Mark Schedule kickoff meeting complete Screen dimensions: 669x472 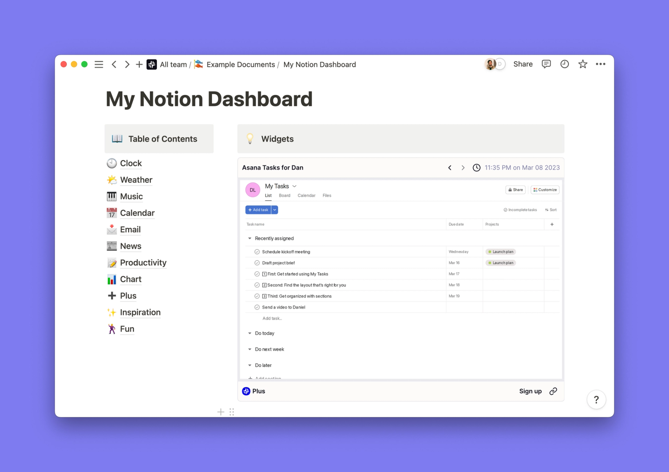(257, 252)
